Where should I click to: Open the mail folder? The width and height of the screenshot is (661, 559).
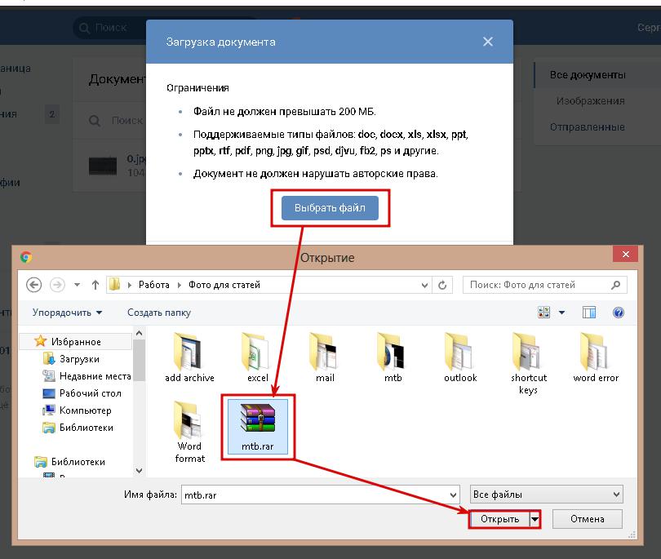[325, 357]
